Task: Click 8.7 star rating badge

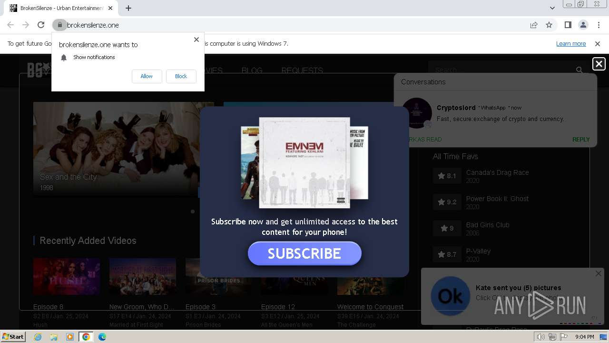Action: (x=447, y=254)
